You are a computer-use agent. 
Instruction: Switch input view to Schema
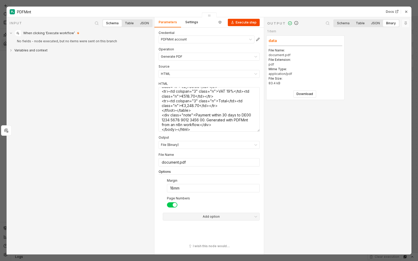pos(112,23)
